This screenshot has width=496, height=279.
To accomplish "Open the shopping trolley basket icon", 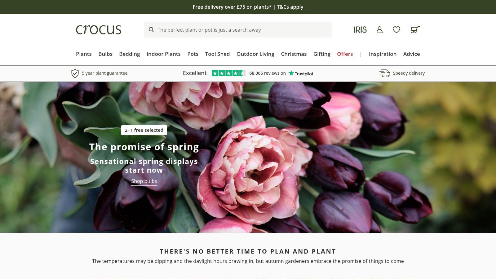I will point(415,30).
